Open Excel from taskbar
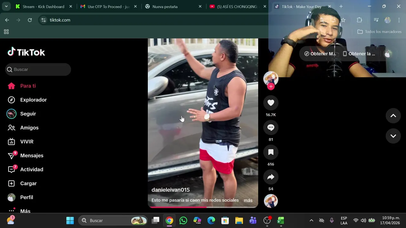Image resolution: width=406 pixels, height=228 pixels. tap(281, 220)
